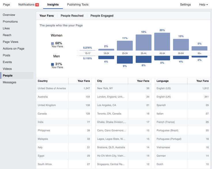The height and width of the screenshot is (169, 212).
Task: Click the 0.118% men percentage label
Action: pyautogui.click(x=88, y=58)
